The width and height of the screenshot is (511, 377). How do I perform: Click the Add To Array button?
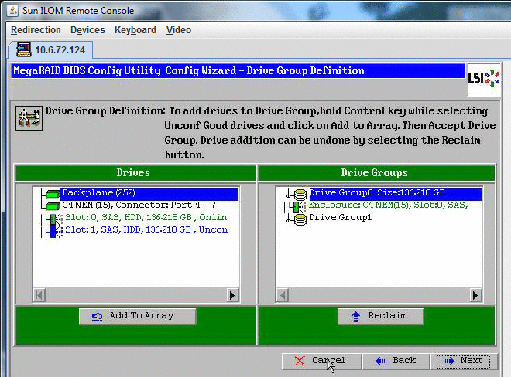click(138, 316)
